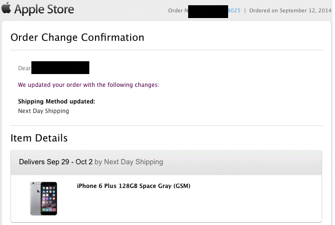Screen dimensions: 335x225
Task: Click "by Next Day Shipping" in delivery header
Action: coord(129,162)
